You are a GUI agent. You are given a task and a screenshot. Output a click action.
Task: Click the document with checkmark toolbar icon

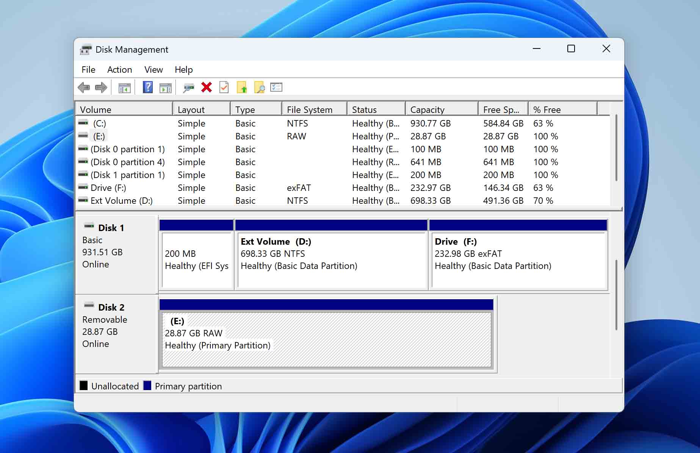(x=224, y=87)
